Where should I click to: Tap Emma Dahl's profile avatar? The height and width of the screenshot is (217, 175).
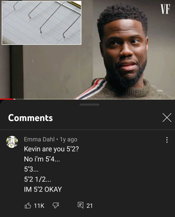tap(12, 142)
